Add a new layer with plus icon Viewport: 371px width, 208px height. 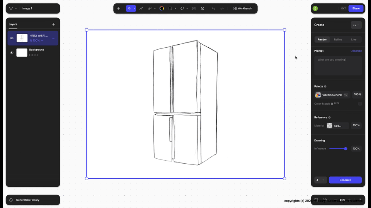click(x=54, y=24)
